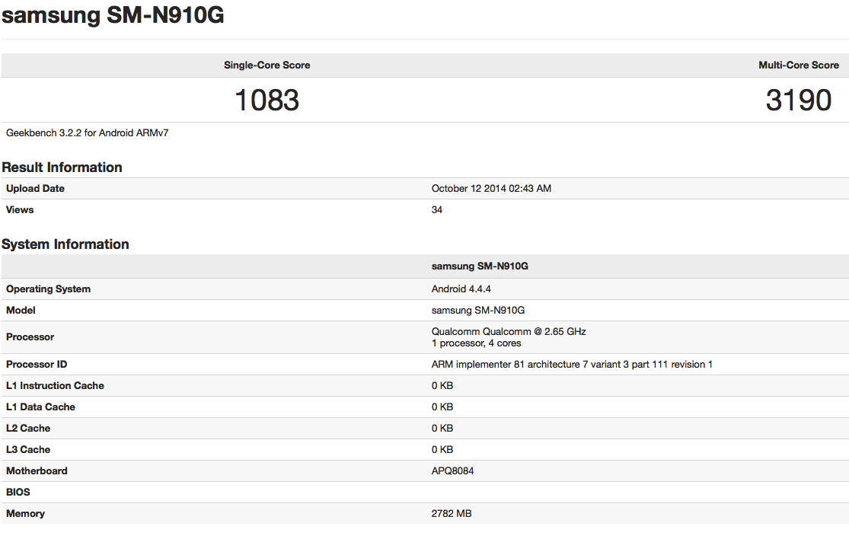Click the System Information heading
The width and height of the screenshot is (849, 539).
tap(65, 244)
